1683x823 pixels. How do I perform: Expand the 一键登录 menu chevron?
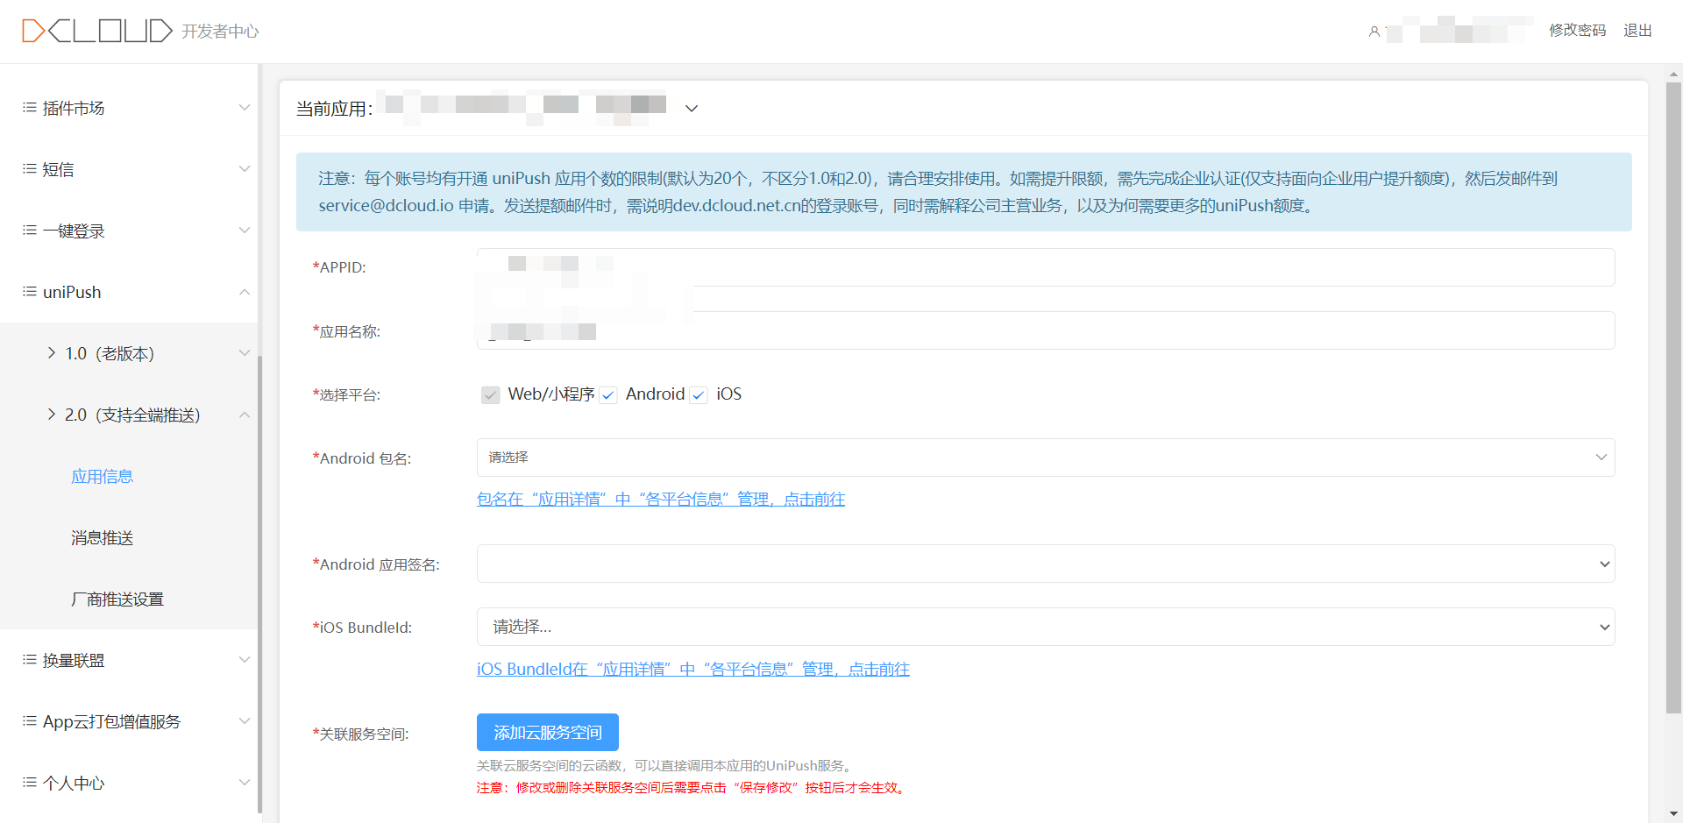point(245,231)
